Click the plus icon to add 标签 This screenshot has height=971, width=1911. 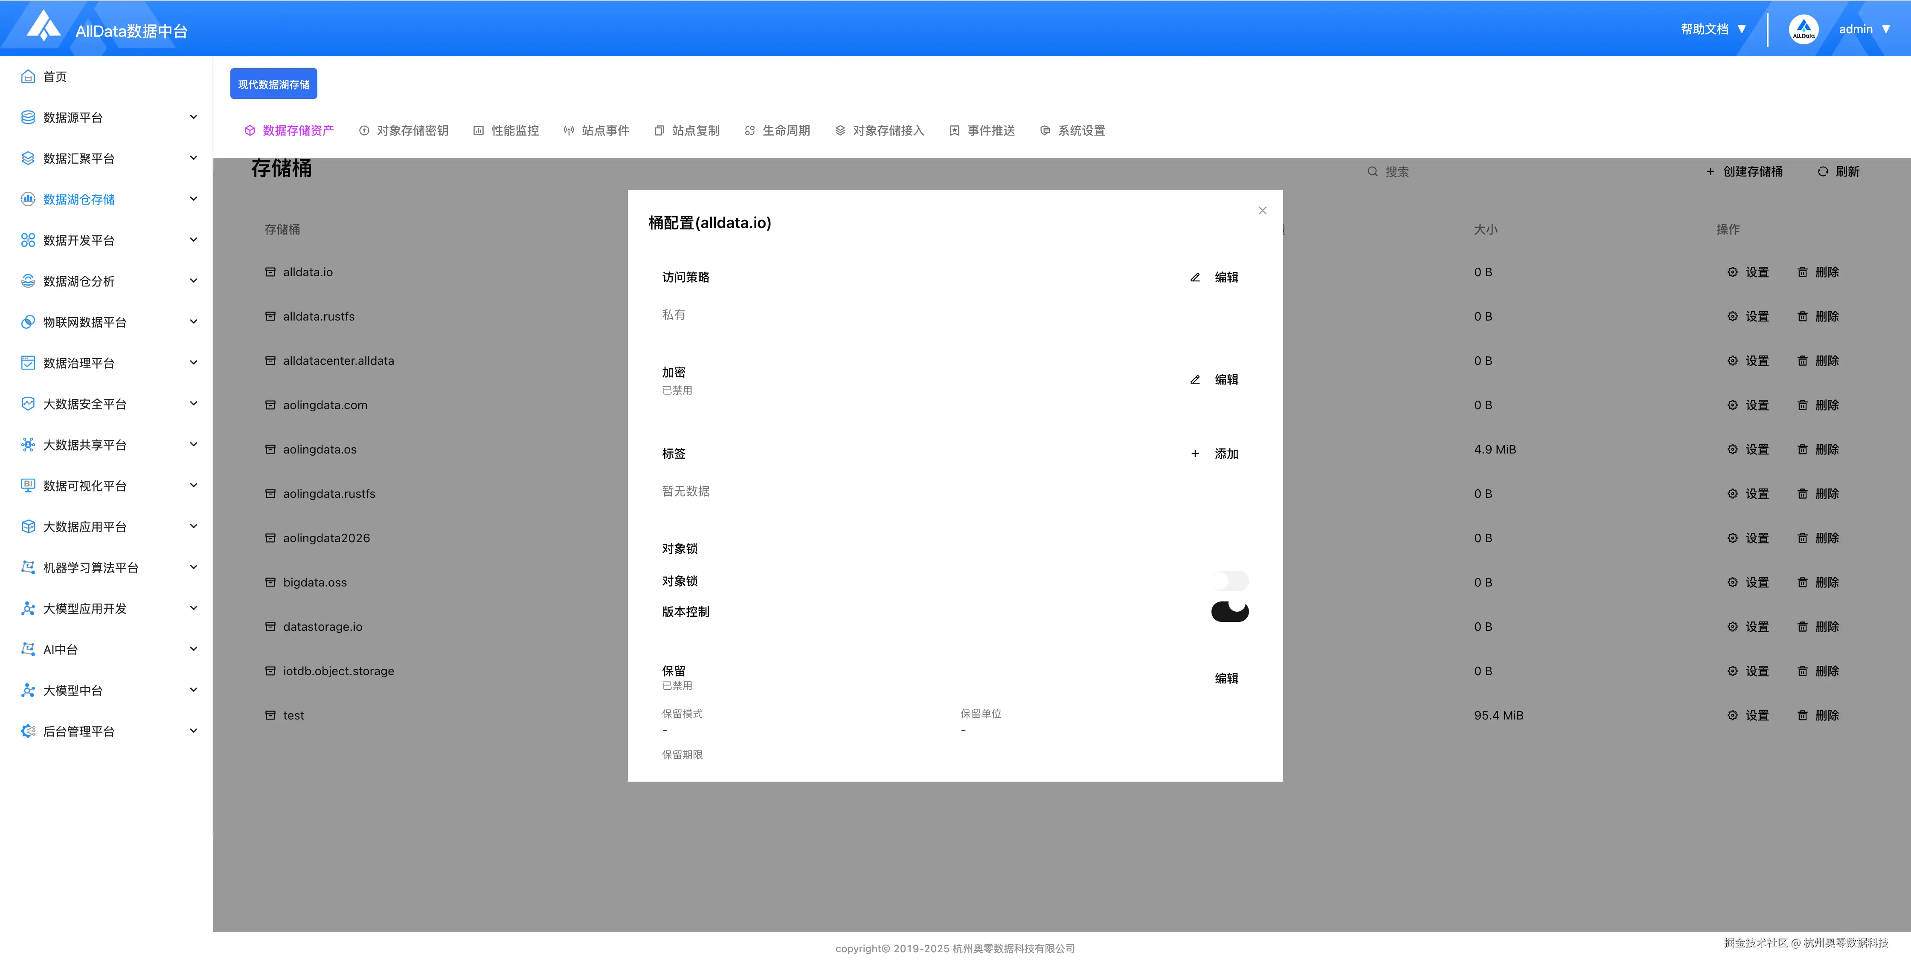[x=1195, y=453]
